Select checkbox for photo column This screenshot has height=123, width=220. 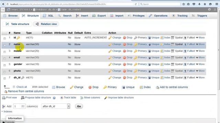click(x=4, y=72)
